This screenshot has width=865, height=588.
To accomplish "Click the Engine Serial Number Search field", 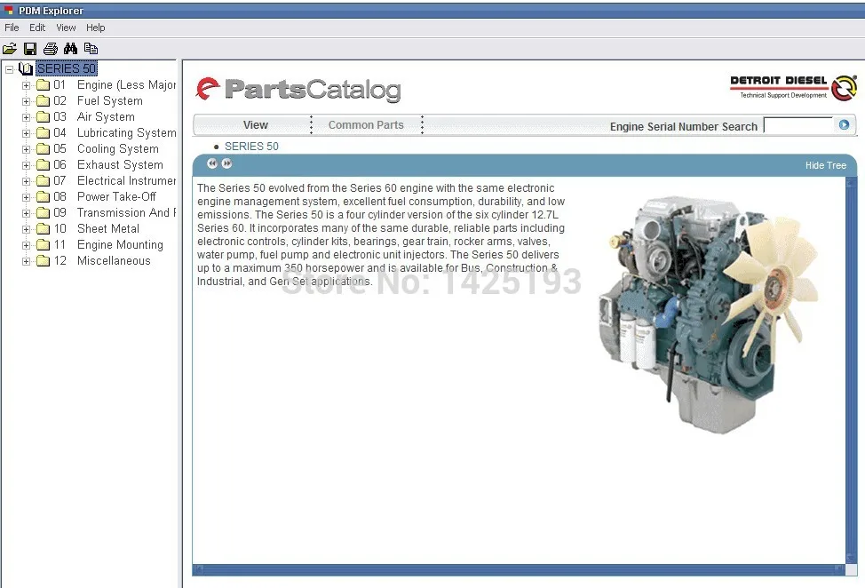I will pos(798,125).
